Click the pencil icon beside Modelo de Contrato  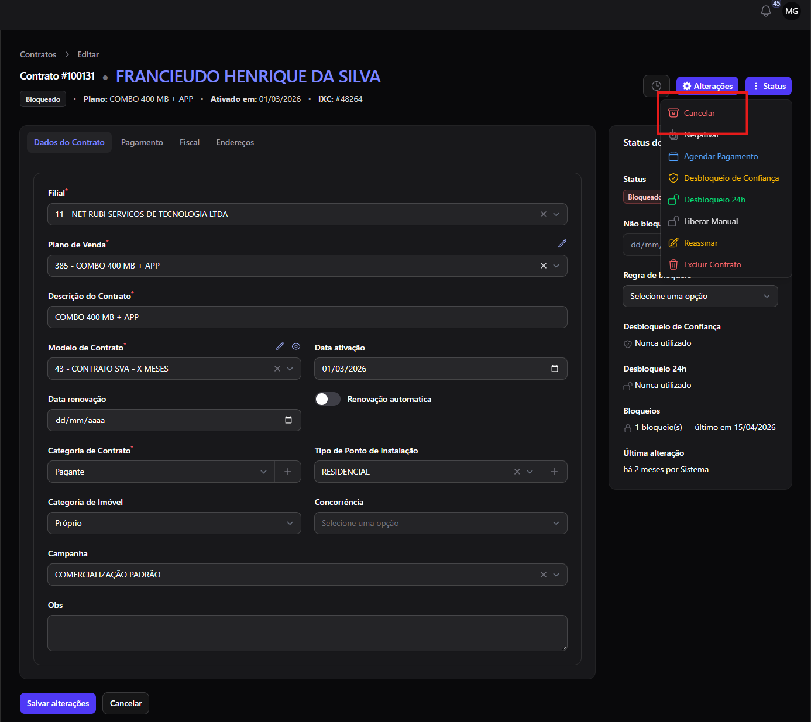(x=280, y=346)
